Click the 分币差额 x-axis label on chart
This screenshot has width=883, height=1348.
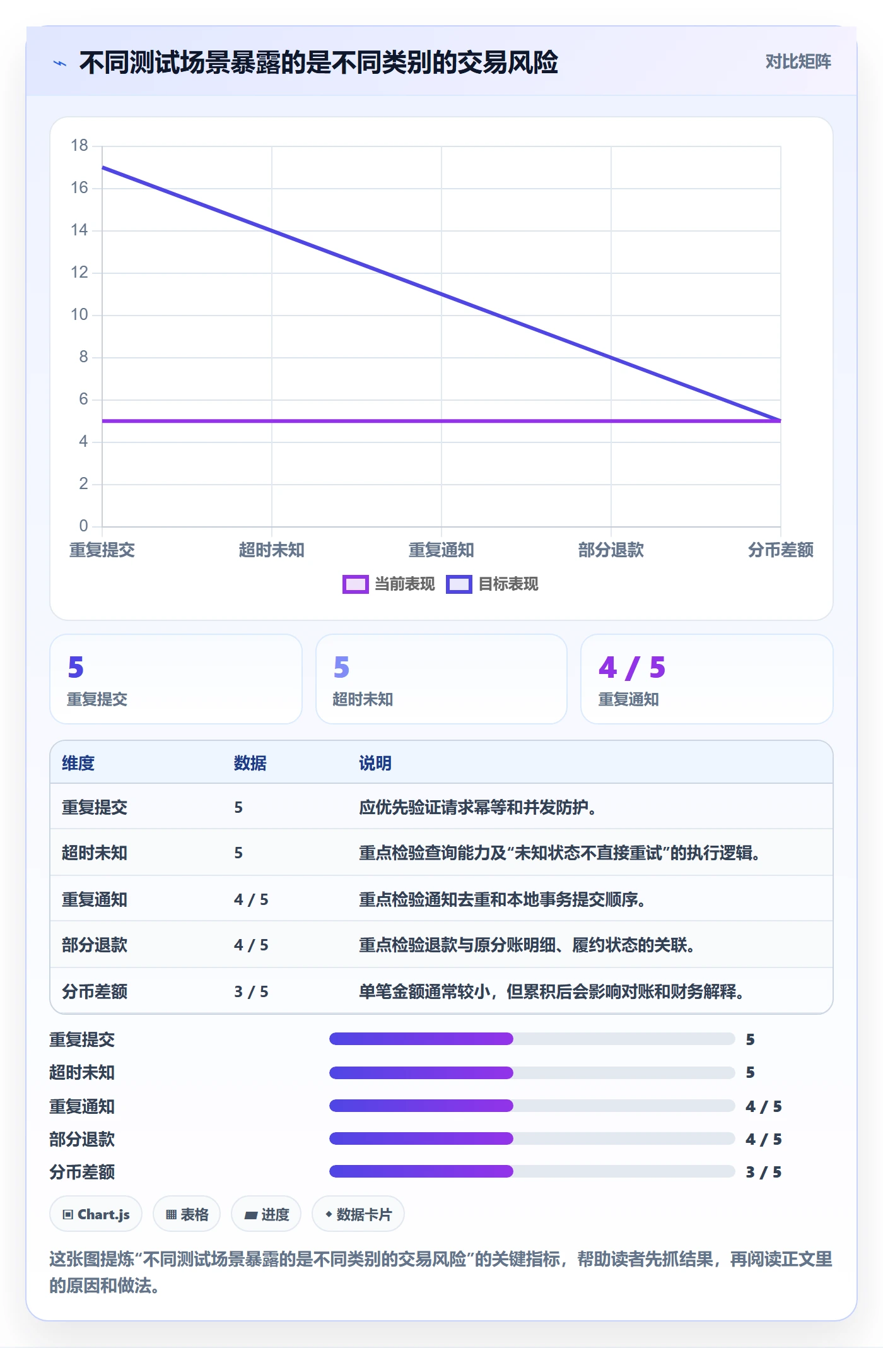click(x=781, y=550)
